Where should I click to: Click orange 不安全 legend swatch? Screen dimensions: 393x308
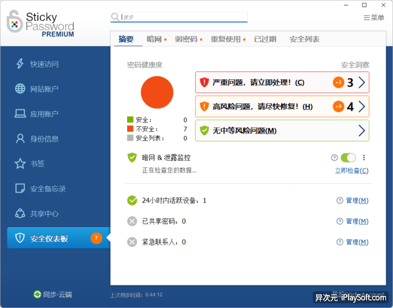click(x=130, y=128)
